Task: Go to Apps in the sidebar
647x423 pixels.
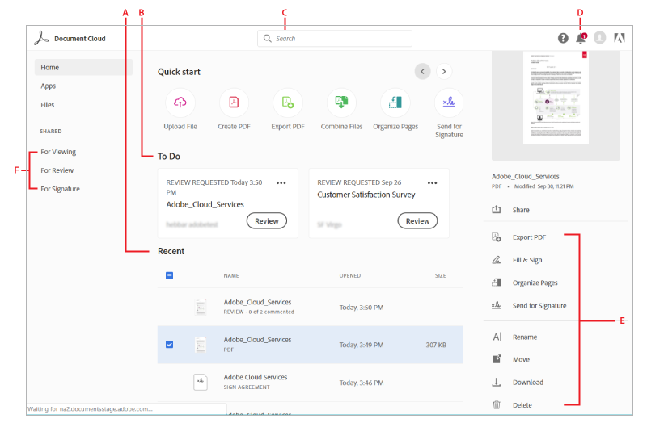Action: [49, 86]
